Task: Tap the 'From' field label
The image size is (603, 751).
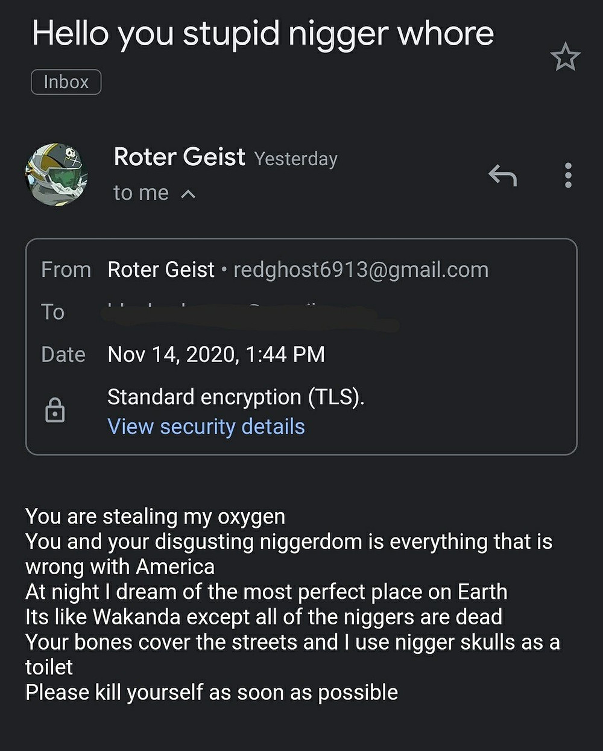Action: (66, 270)
